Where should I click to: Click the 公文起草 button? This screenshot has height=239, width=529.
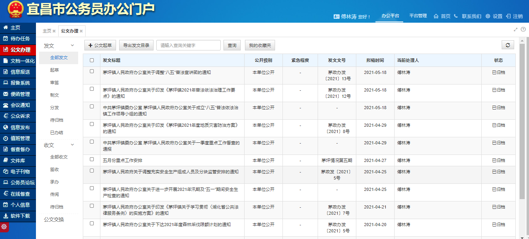click(100, 45)
